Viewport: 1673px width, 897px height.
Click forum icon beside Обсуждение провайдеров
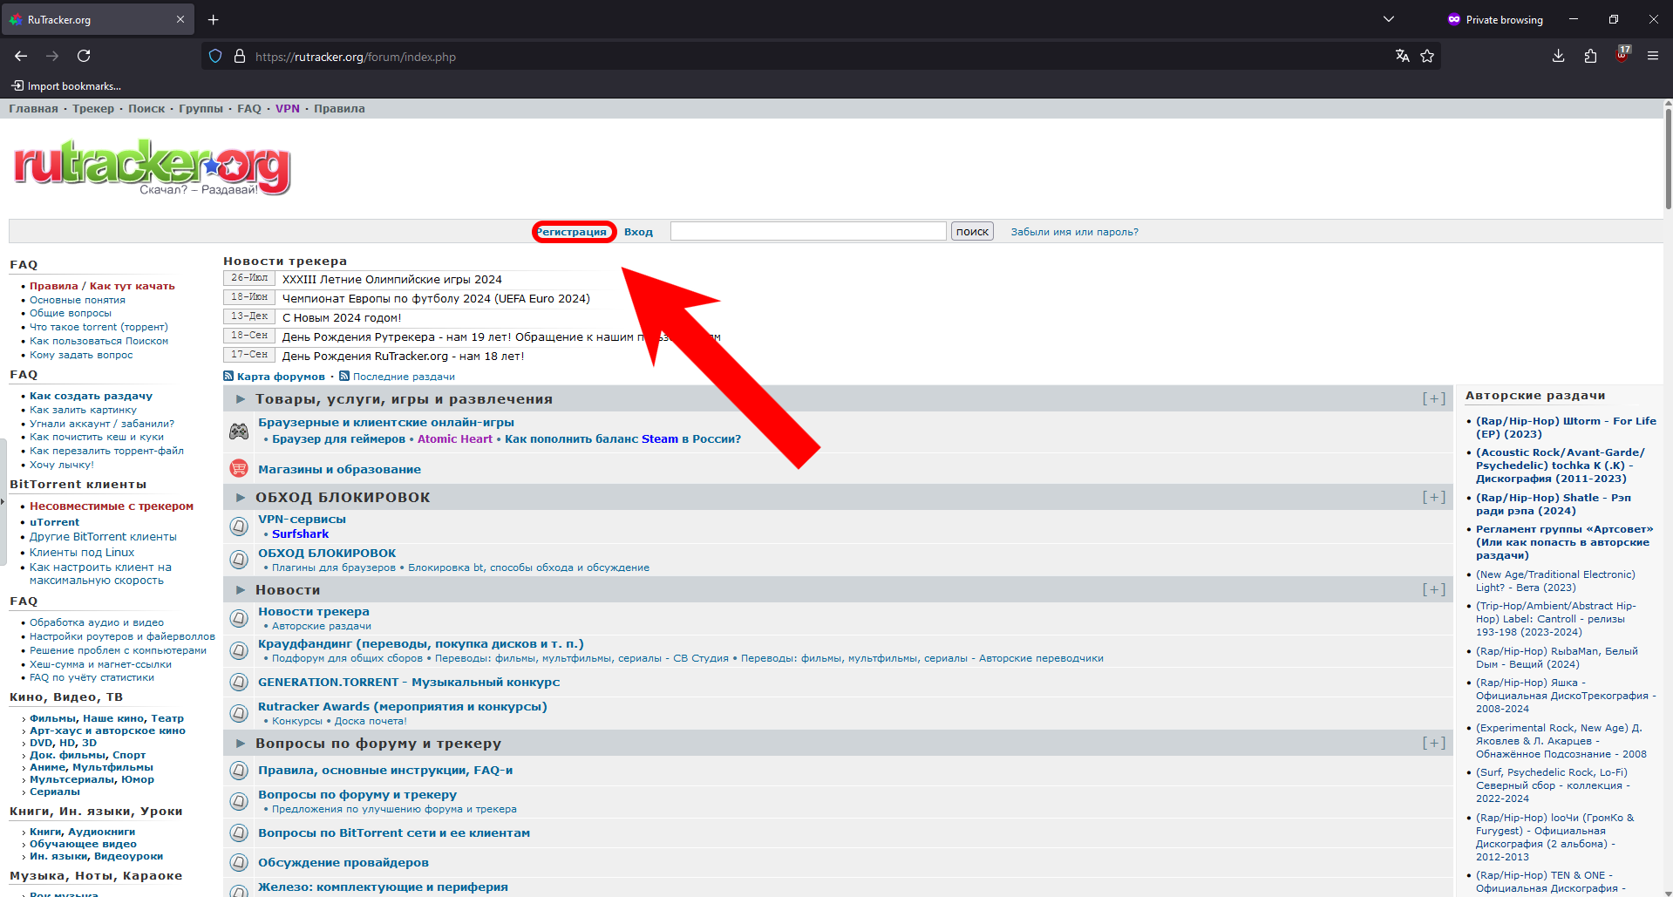[239, 862]
